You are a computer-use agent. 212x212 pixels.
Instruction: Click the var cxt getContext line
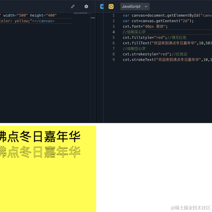point(158,21)
